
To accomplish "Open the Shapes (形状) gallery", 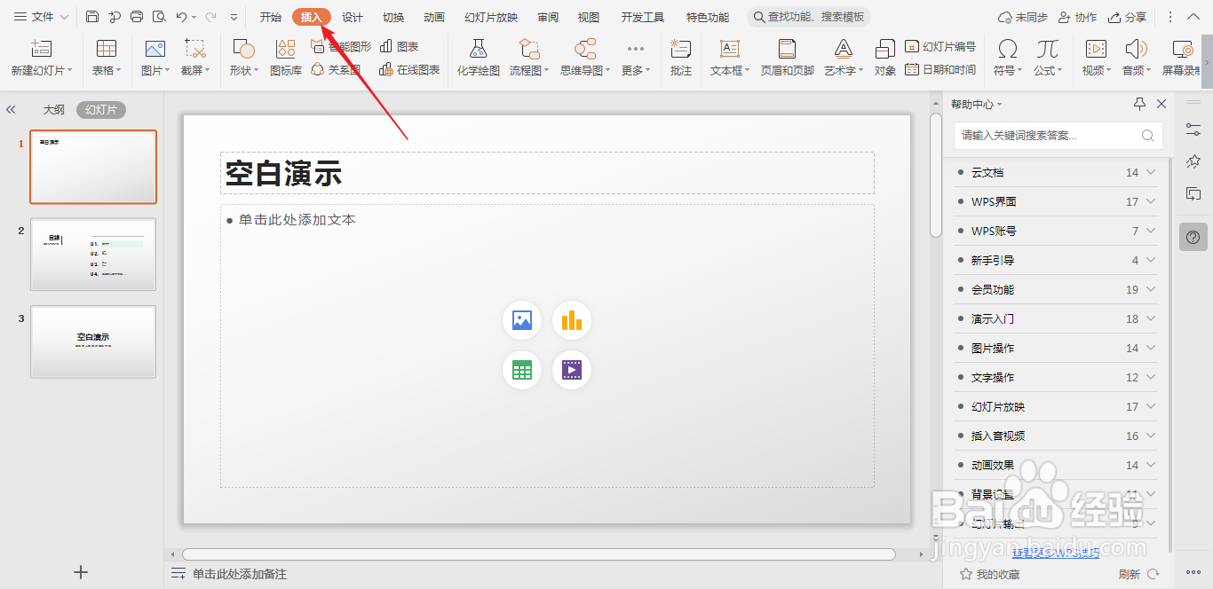I will coord(243,57).
